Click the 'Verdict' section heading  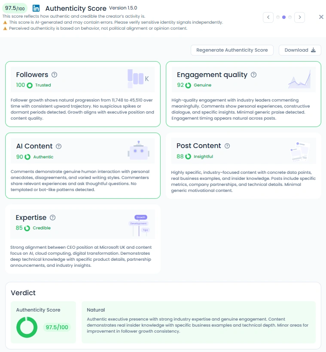[23, 293]
